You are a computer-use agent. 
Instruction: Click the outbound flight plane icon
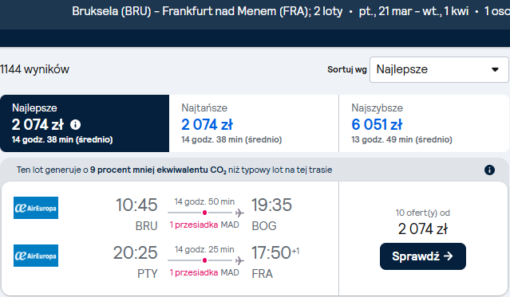point(239,213)
